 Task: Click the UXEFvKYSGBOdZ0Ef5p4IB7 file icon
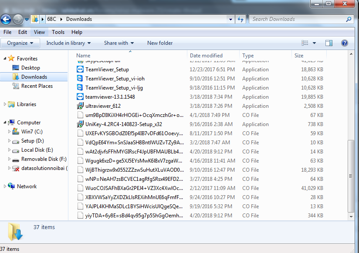tap(80, 133)
